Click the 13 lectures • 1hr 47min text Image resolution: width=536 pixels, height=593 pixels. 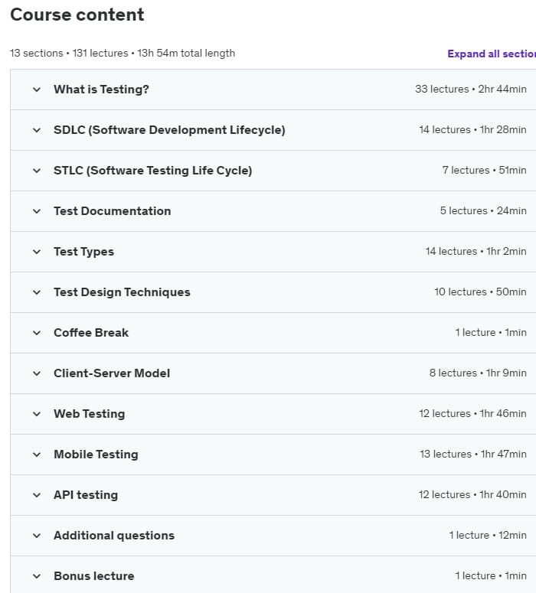(x=472, y=454)
